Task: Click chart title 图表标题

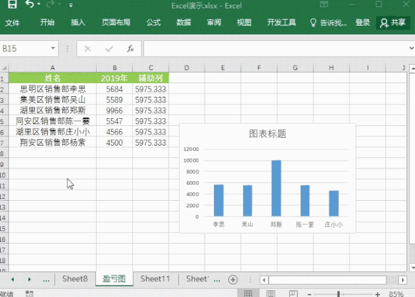Action: click(268, 134)
